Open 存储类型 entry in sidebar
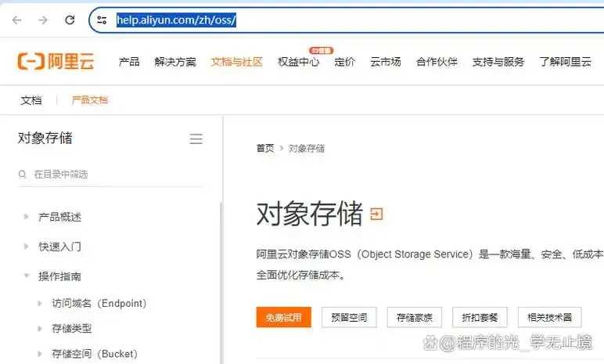Viewport: 604px width, 364px height. pos(72,329)
